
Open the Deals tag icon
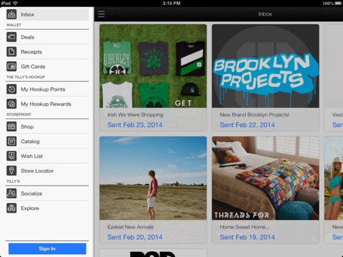[11, 37]
